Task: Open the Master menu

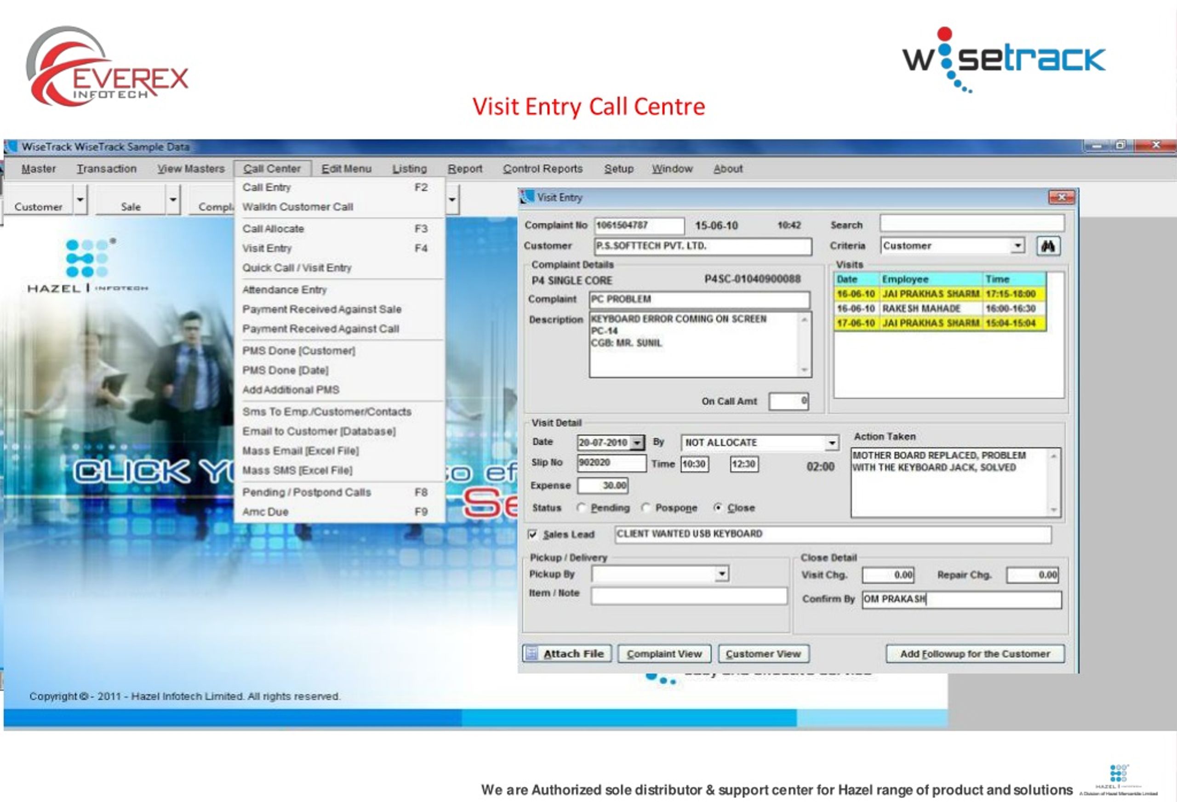Action: (x=39, y=169)
